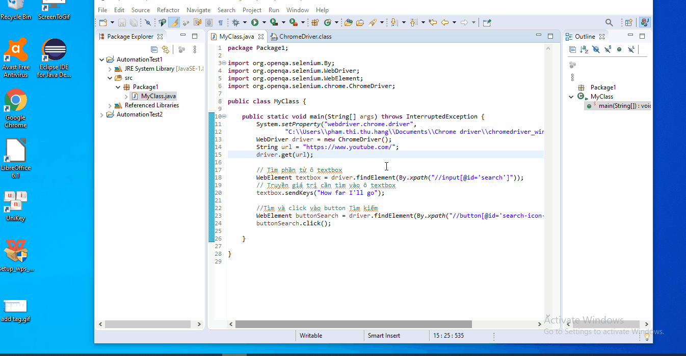This screenshot has width=686, height=356.
Task: Open the Search magnifier icon in toolbar
Action: point(609,22)
